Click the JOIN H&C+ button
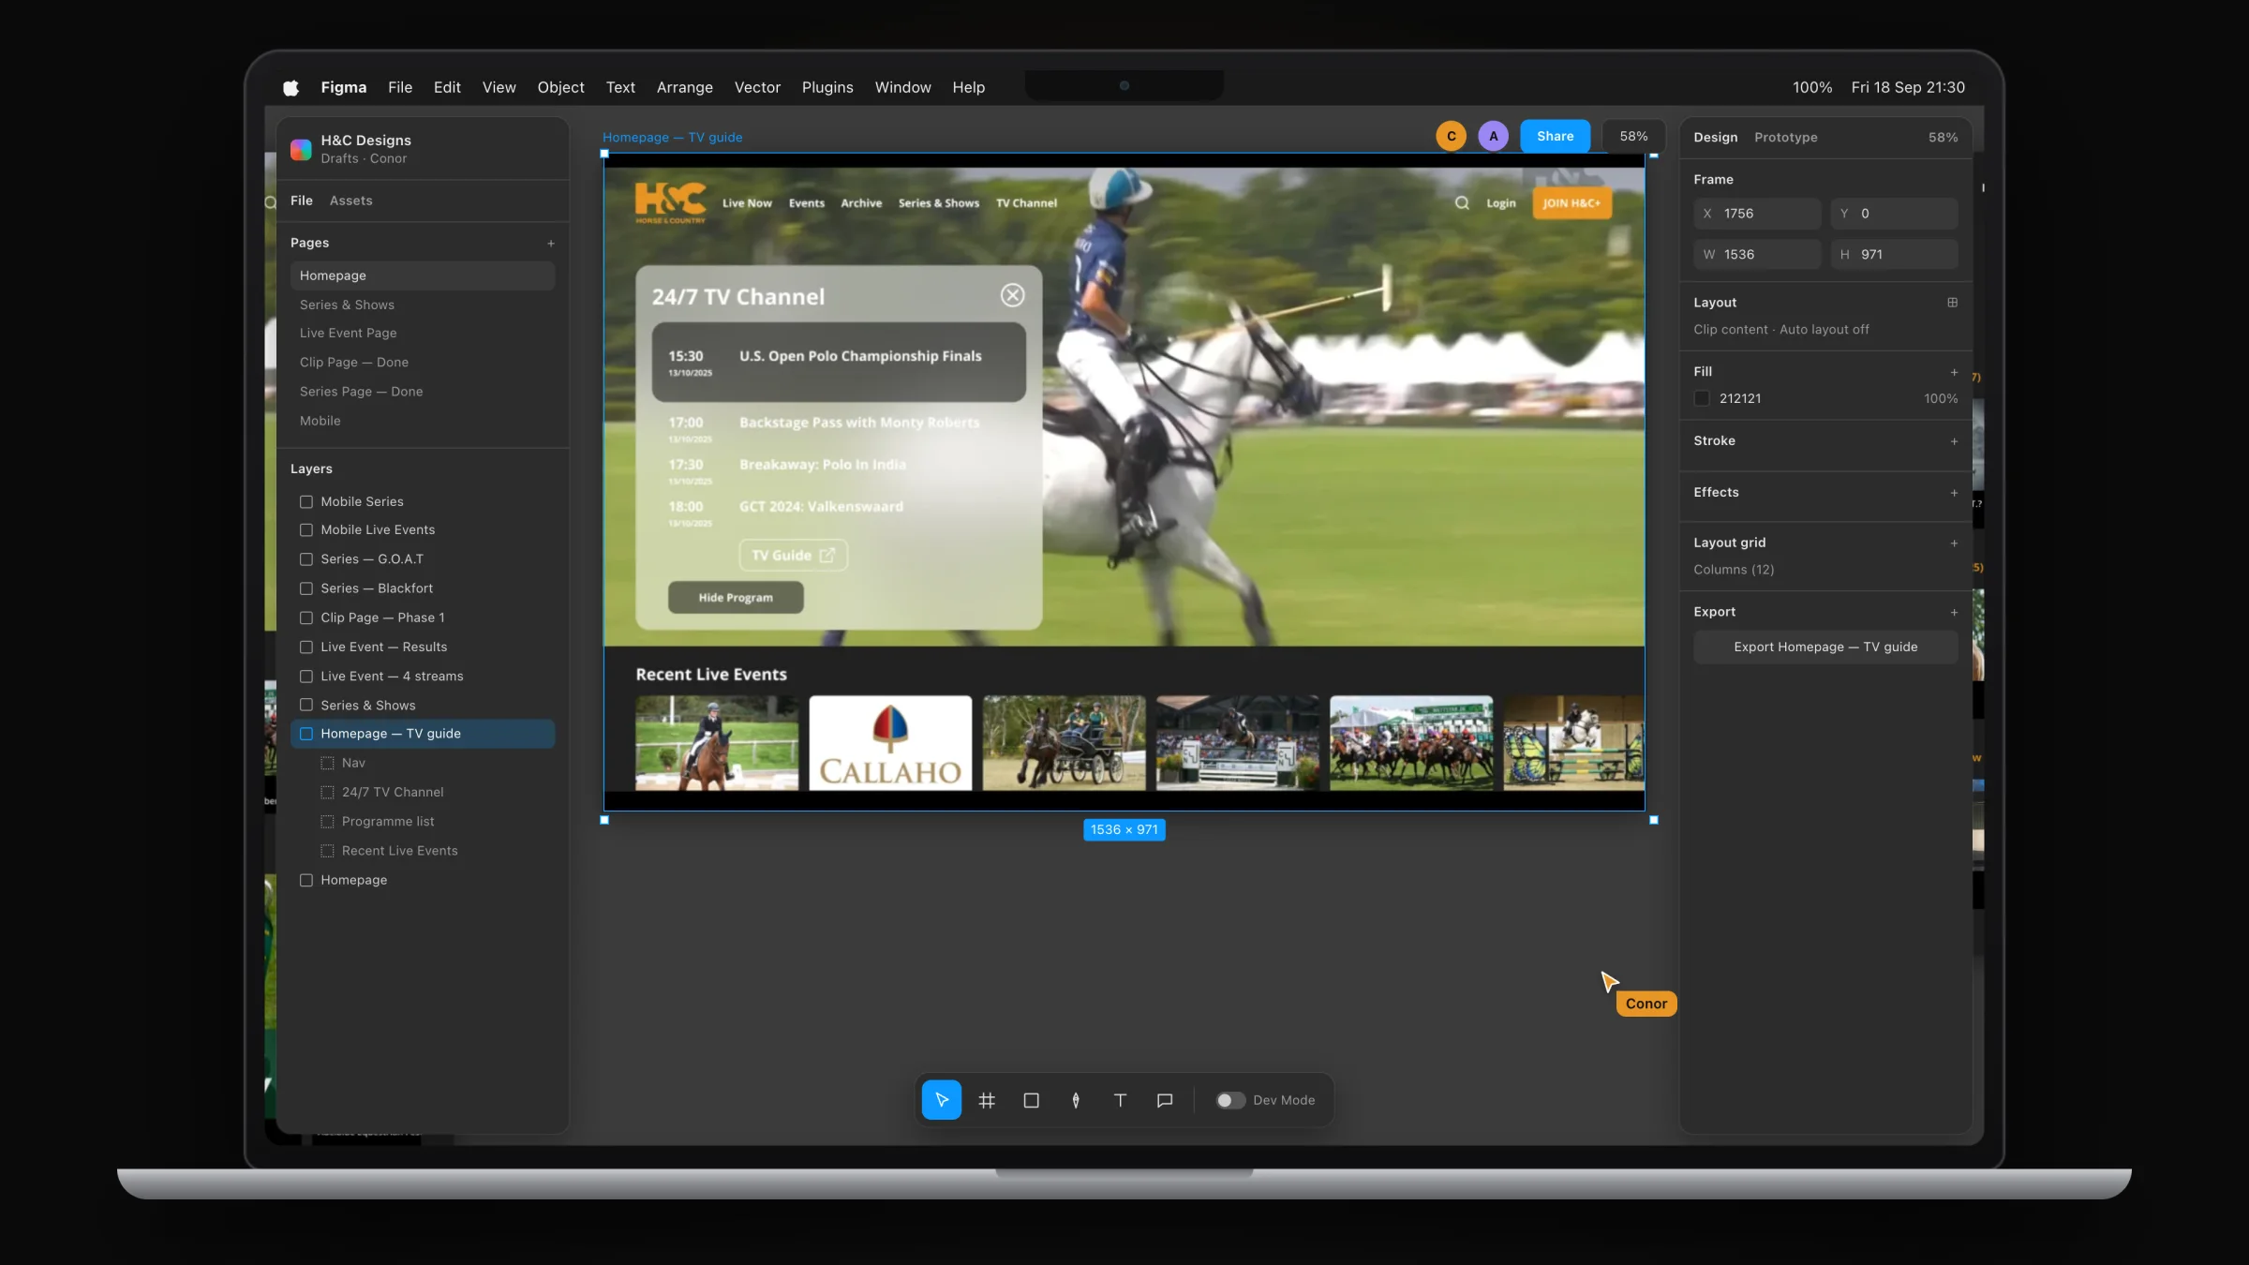 coord(1571,202)
